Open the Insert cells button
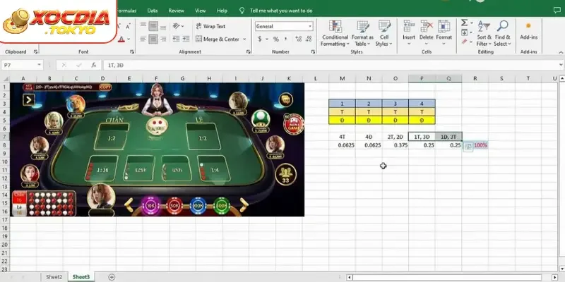This screenshot has width=565, height=282. [x=409, y=33]
